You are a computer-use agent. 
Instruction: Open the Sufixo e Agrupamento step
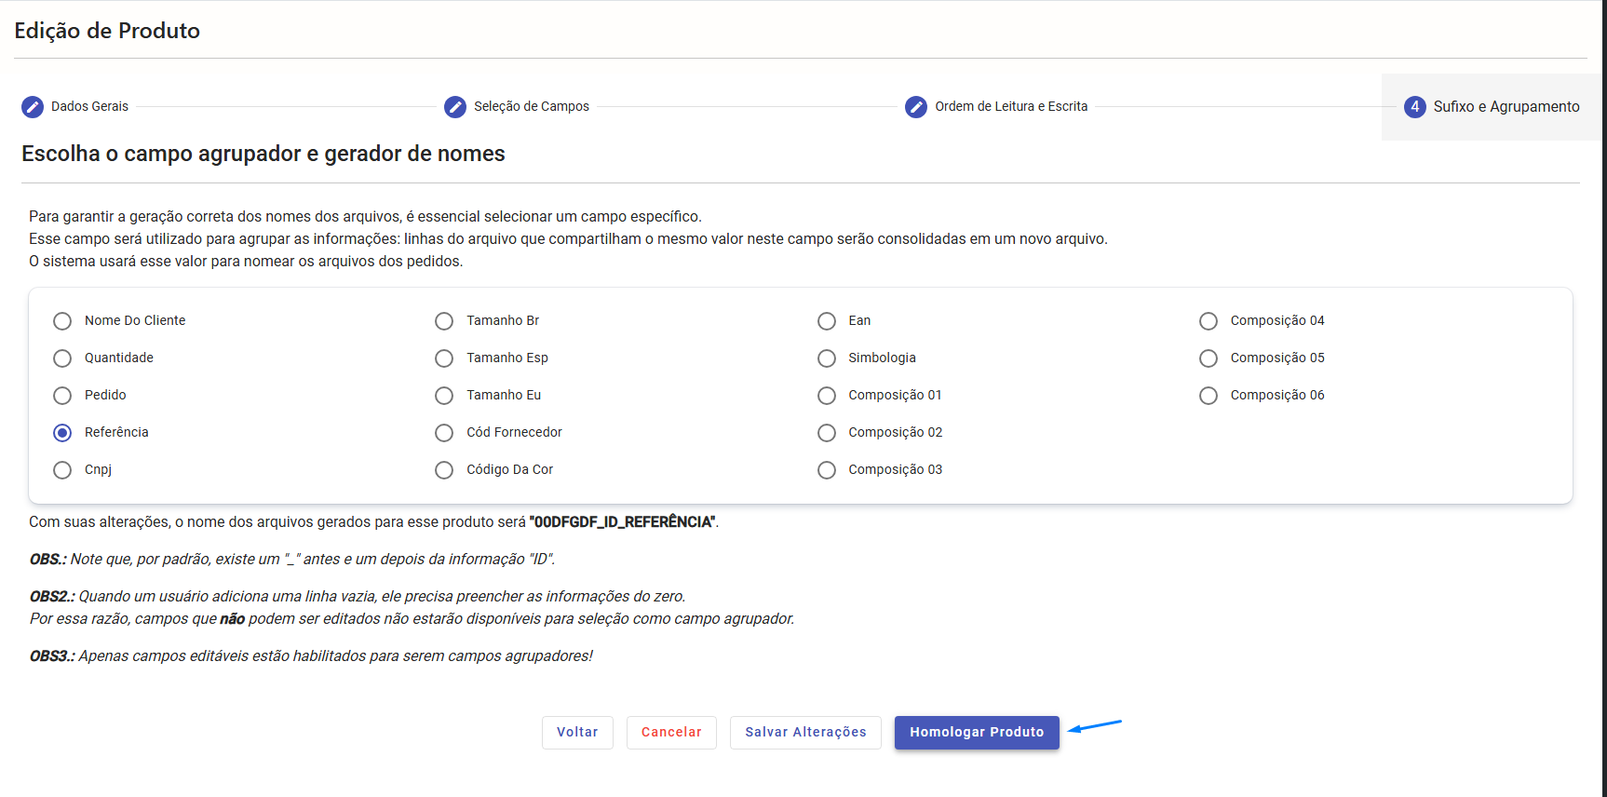pyautogui.click(x=1506, y=107)
